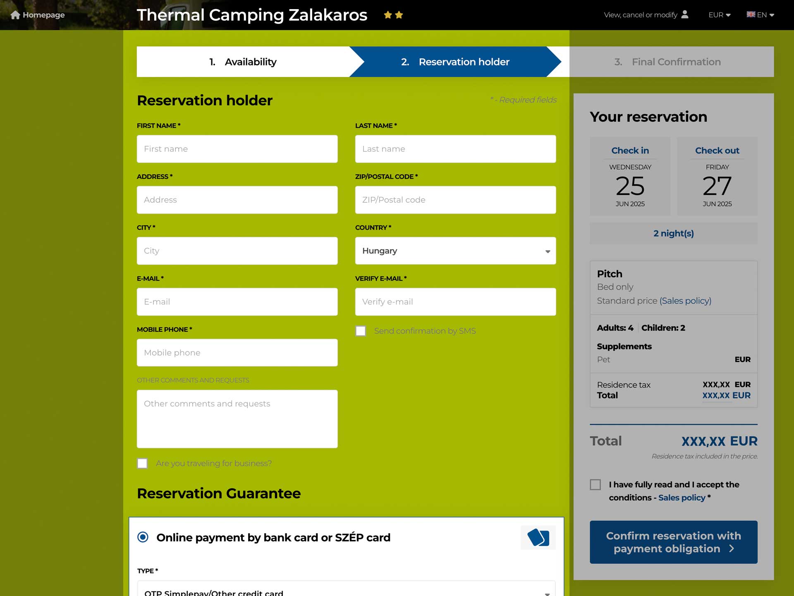Screen dimensions: 794x596
Task: Click the bank card payment icon
Action: click(538, 537)
